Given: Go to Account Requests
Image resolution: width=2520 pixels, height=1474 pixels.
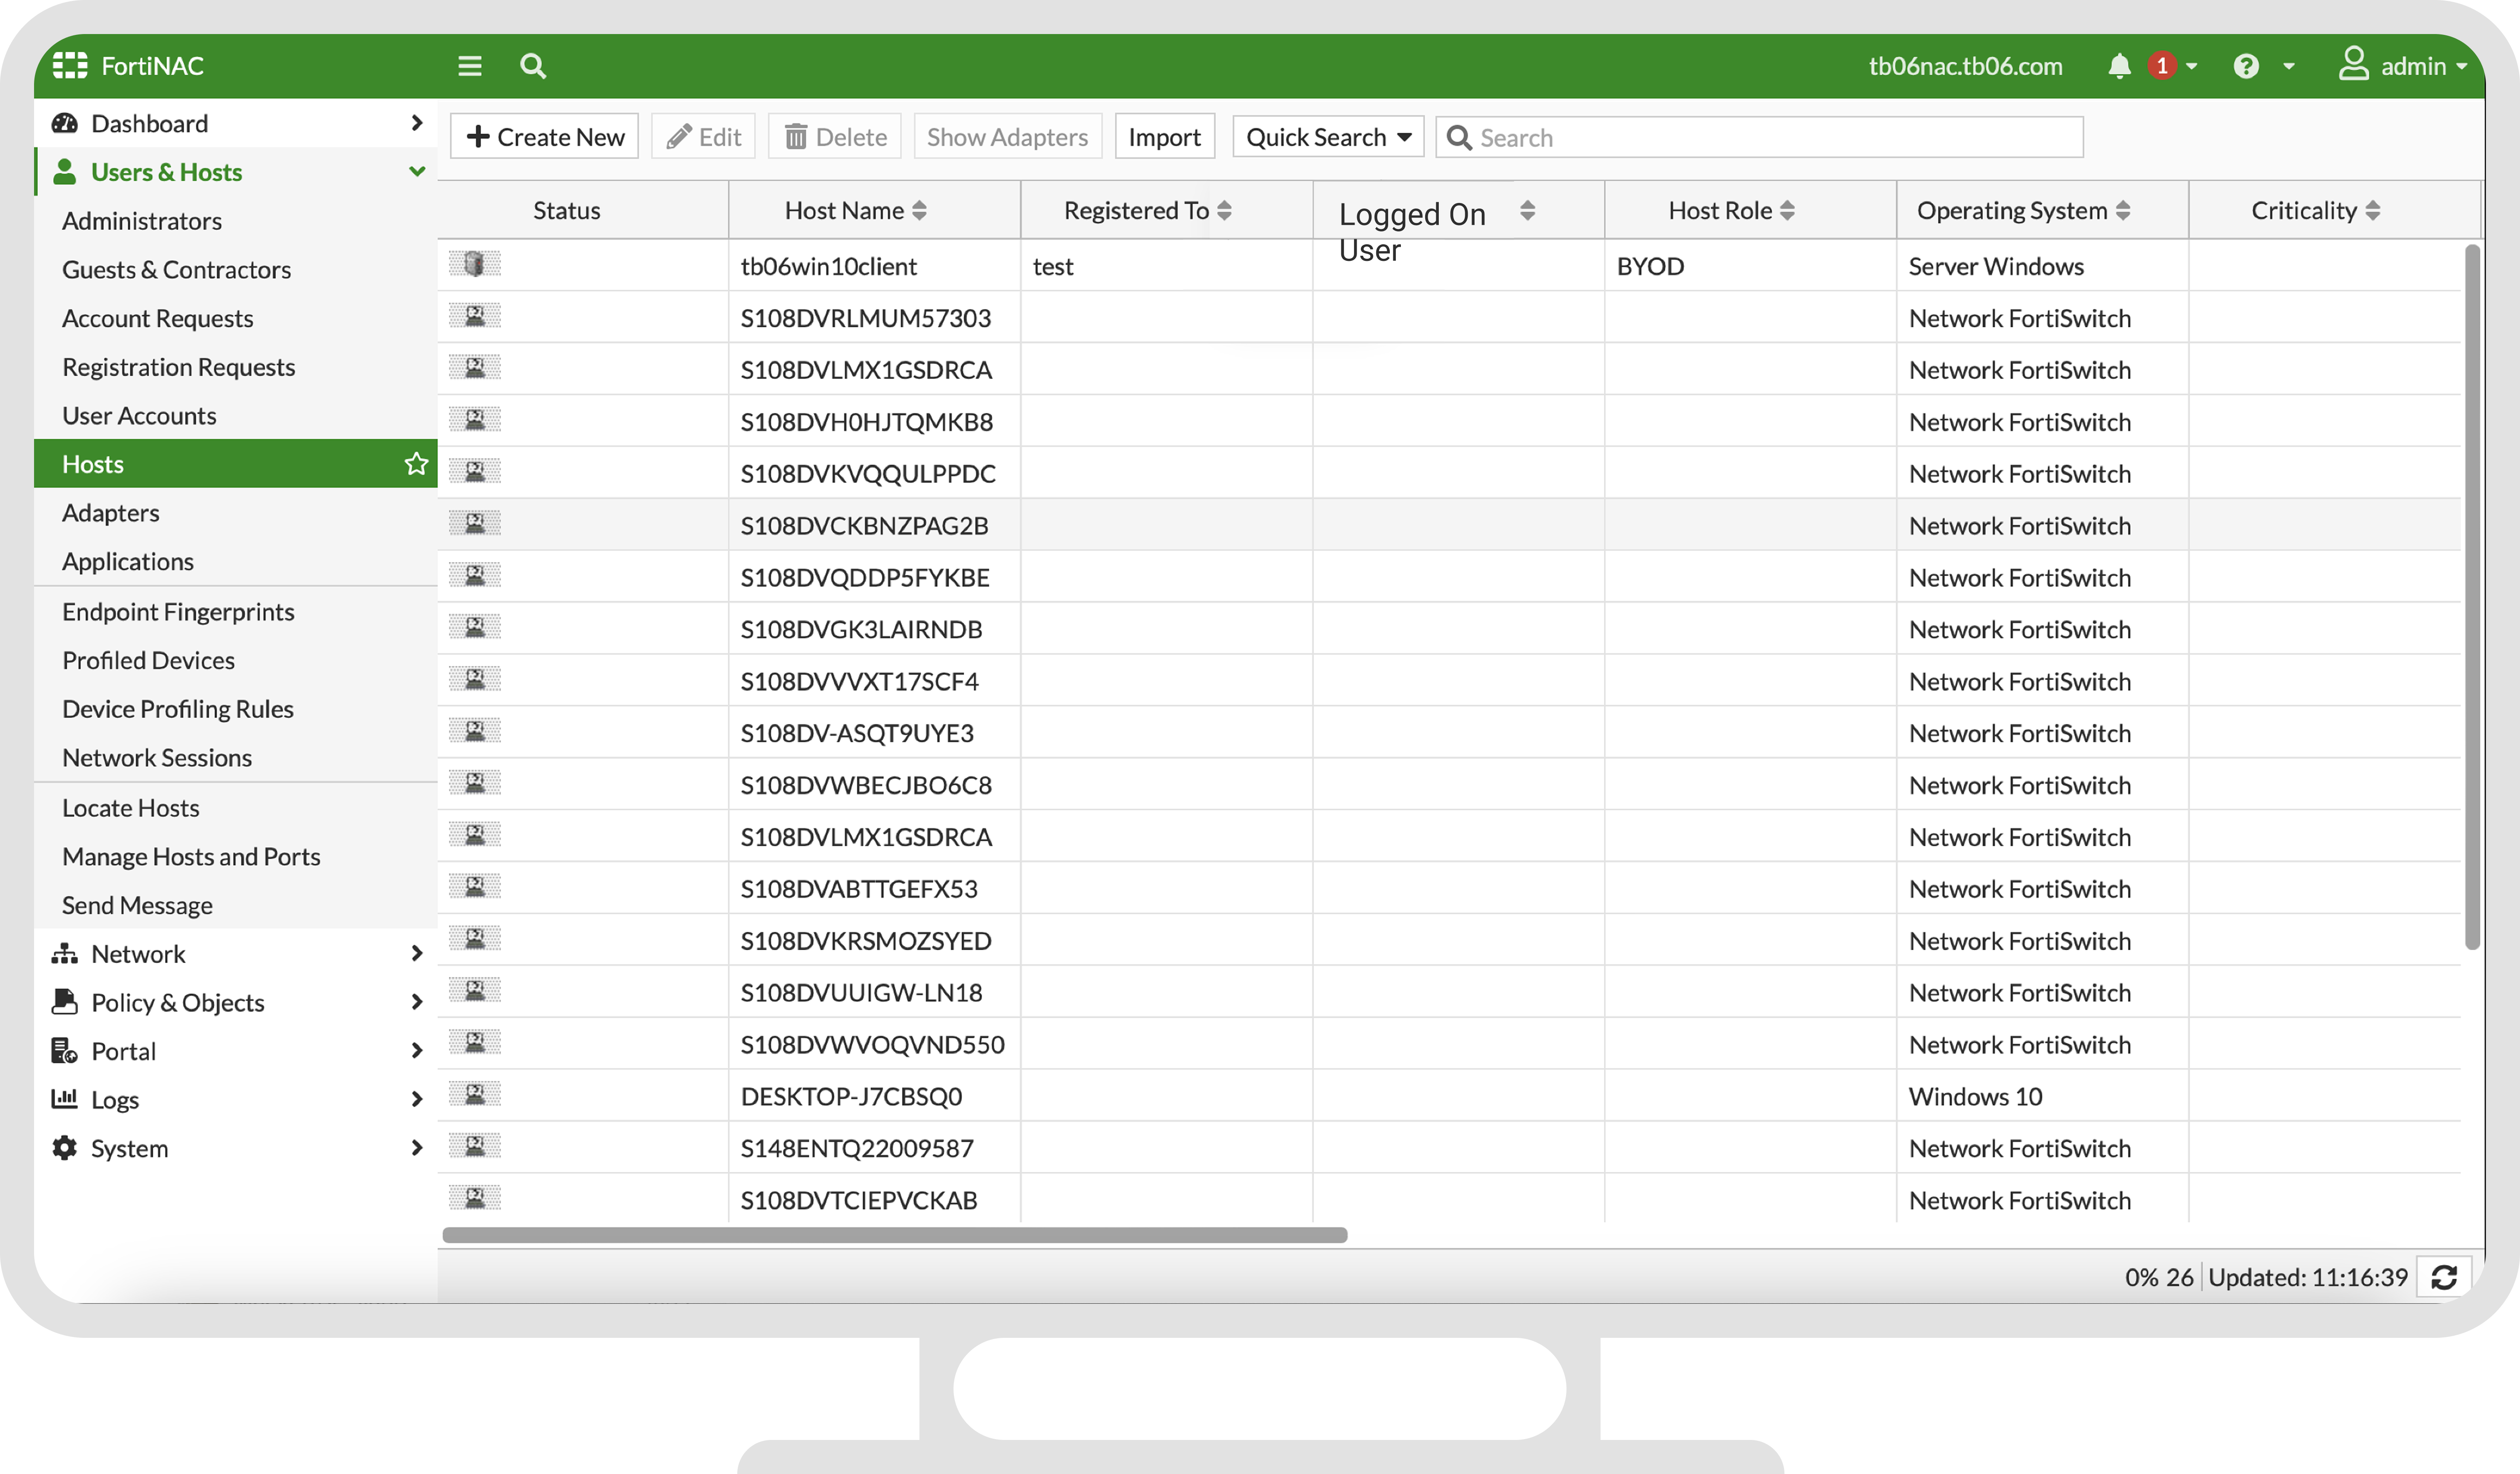Looking at the screenshot, I should click(x=158, y=318).
